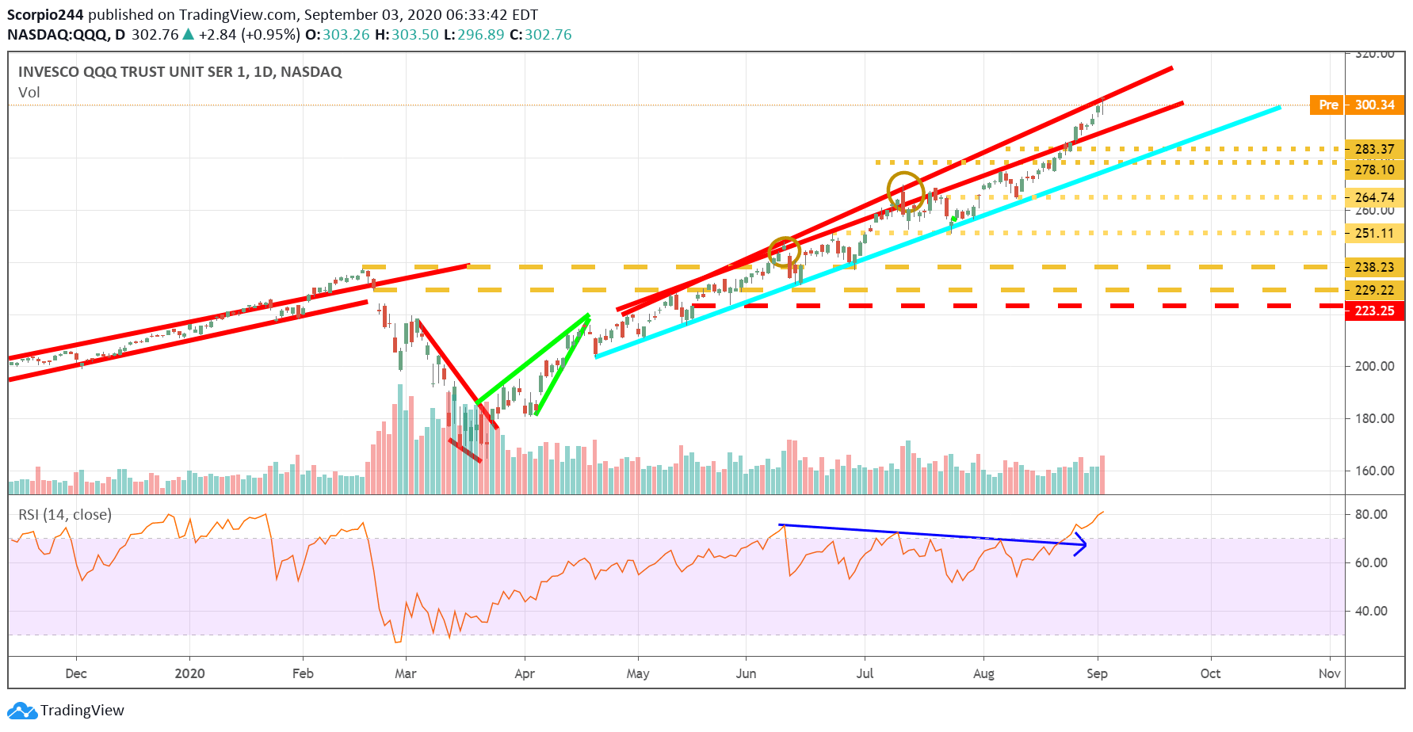Click the Mar label on time axis

tap(405, 673)
